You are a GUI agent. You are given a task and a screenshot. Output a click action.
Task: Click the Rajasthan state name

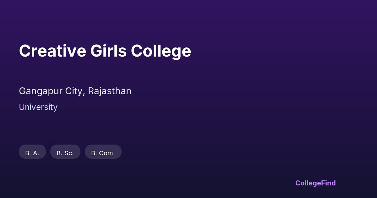(110, 91)
